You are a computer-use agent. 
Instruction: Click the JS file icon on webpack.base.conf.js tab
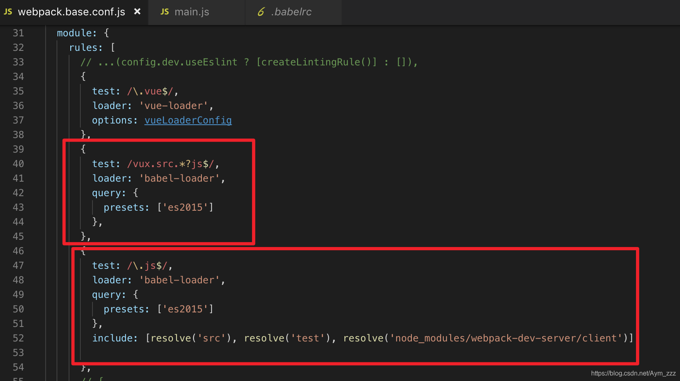[8, 12]
